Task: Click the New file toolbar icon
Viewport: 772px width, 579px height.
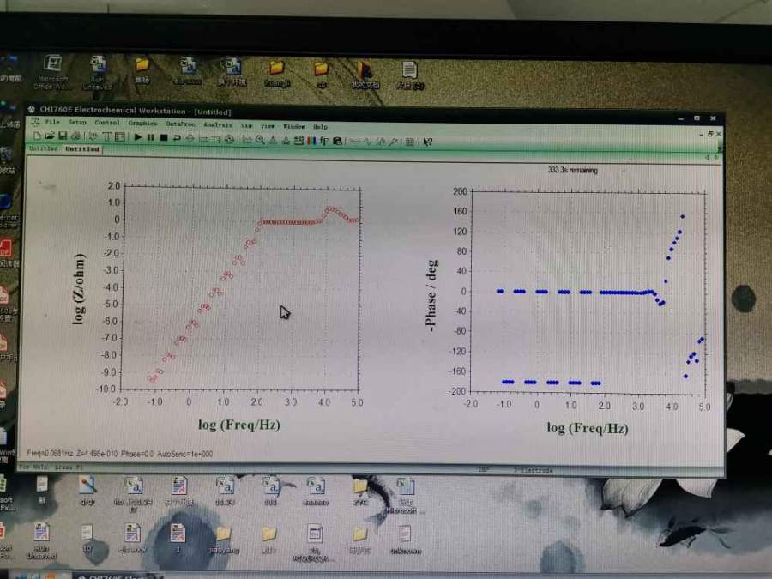Action: point(36,136)
